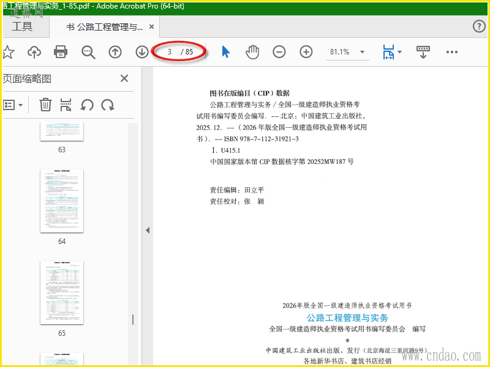Click the scrolling mode keyboard-down icon
490x367 pixels.
click(x=423, y=52)
